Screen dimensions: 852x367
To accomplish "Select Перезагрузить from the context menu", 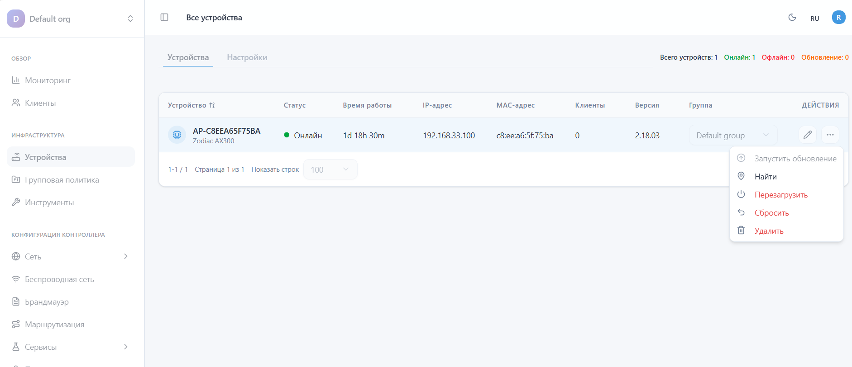I will pos(781,195).
